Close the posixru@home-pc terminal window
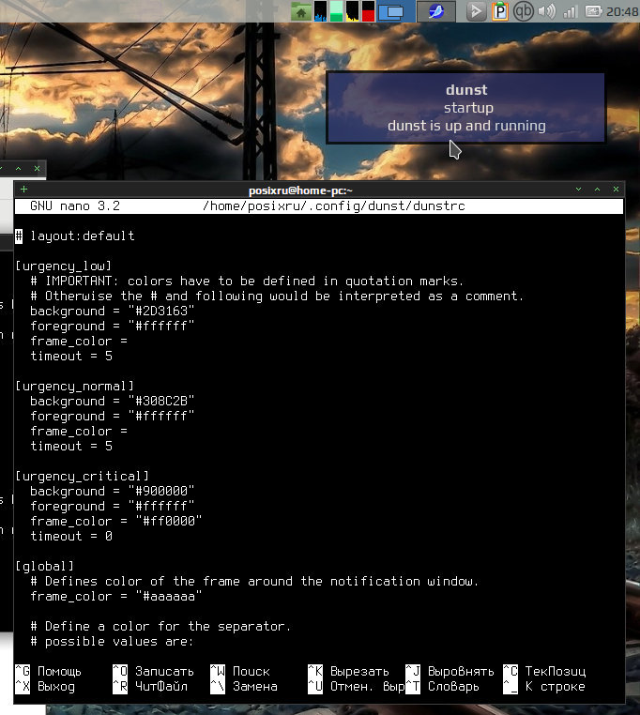The image size is (640, 715). point(616,189)
